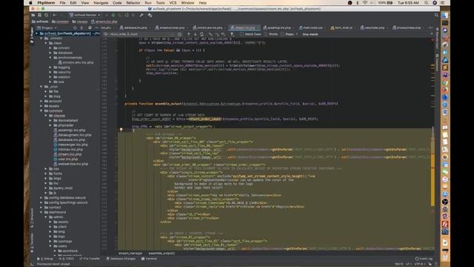Click the Collapse All icon in Project panel

point(81,27)
